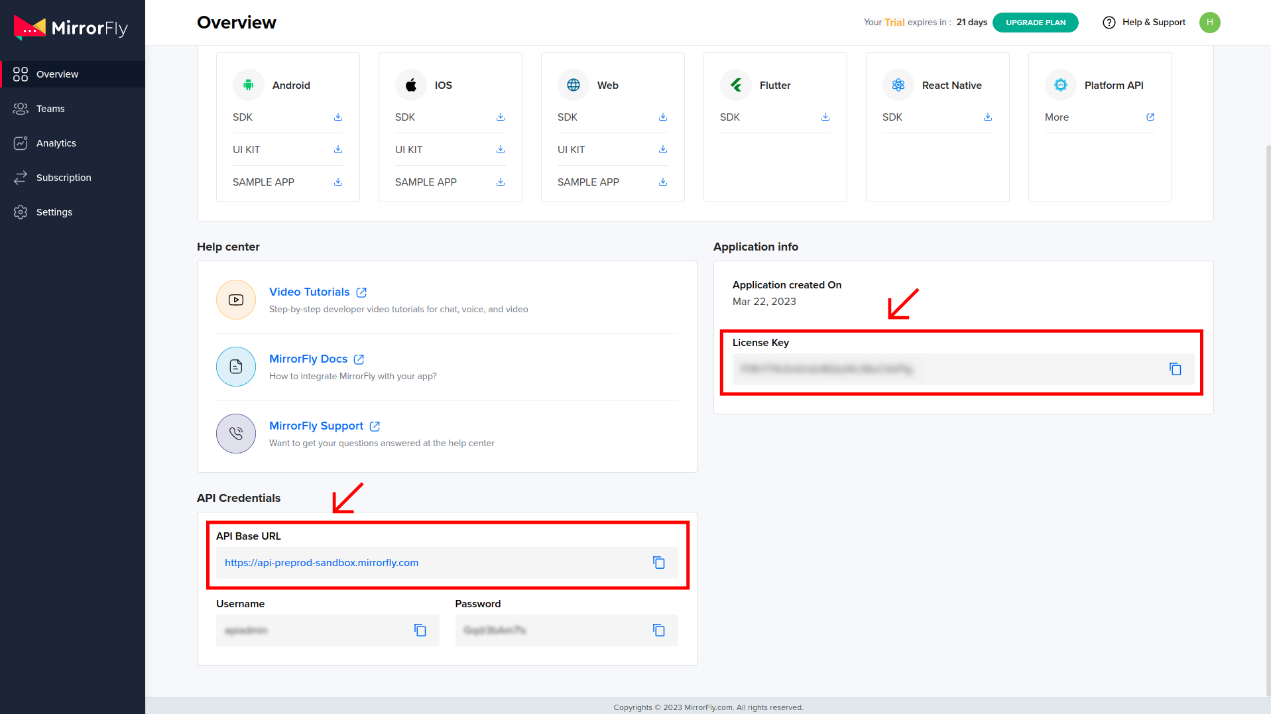1271x714 pixels.
Task: Copy the API Base URL
Action: pyautogui.click(x=658, y=563)
